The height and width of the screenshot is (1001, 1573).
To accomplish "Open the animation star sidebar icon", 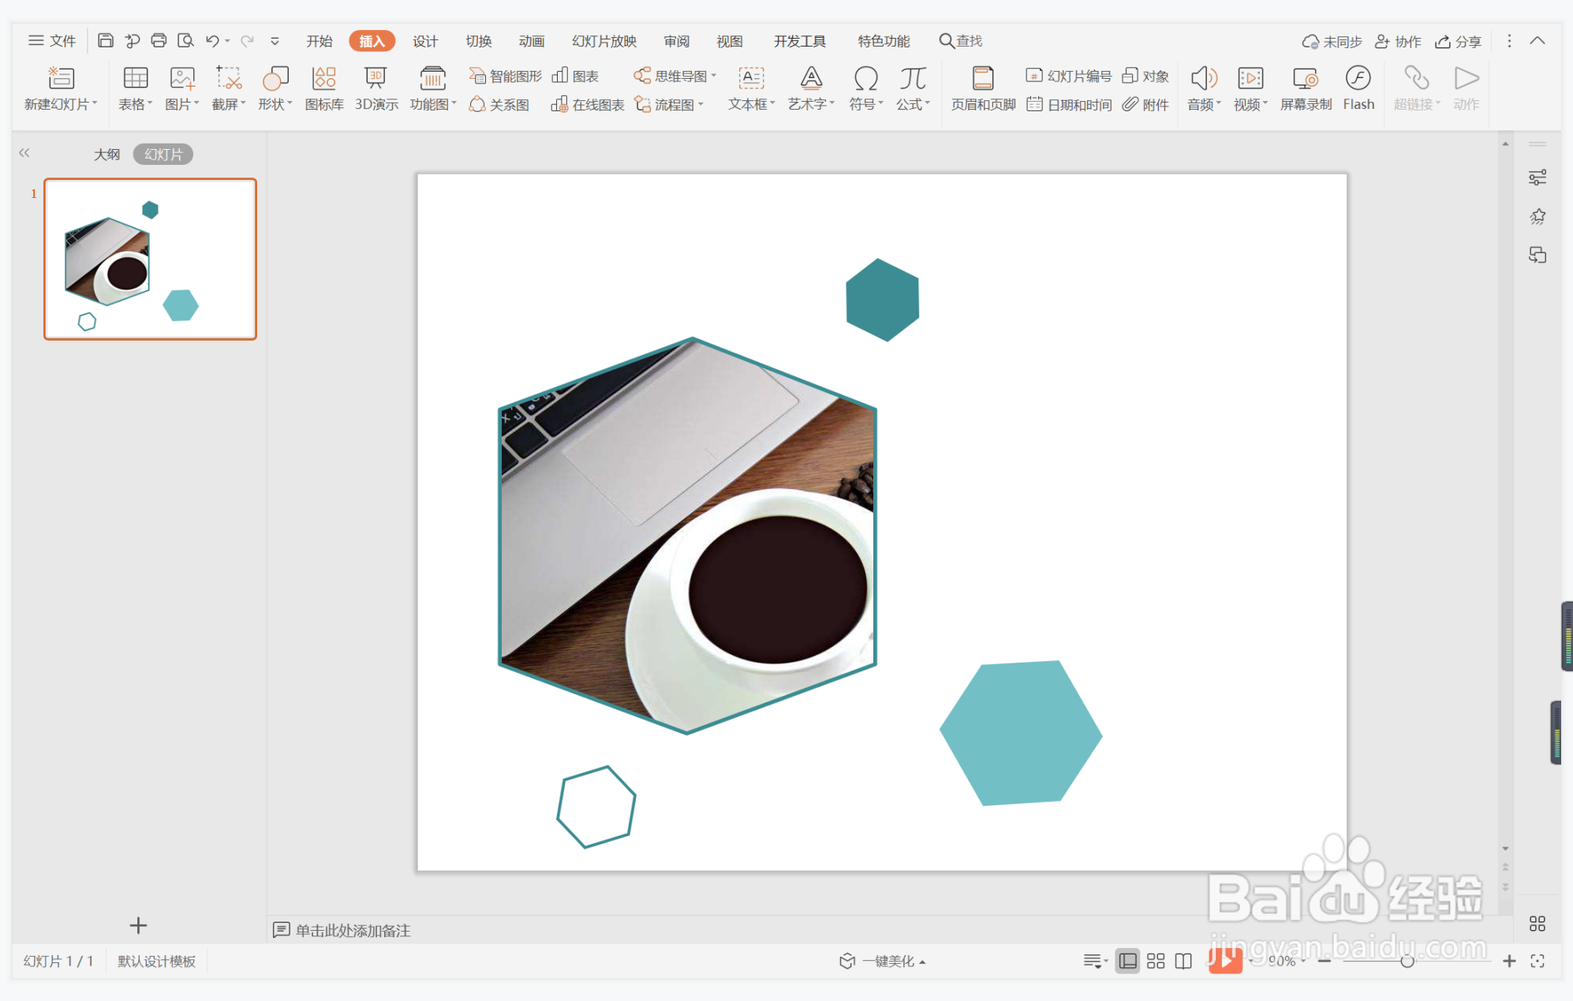I will [x=1538, y=216].
